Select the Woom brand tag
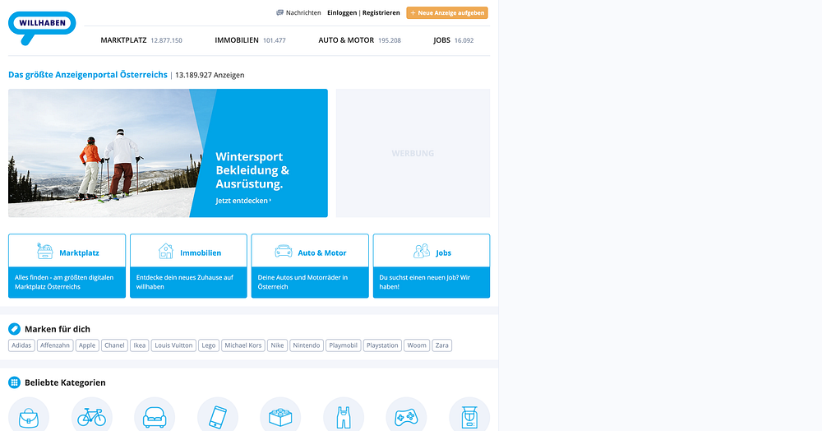The width and height of the screenshot is (822, 431). [417, 345]
